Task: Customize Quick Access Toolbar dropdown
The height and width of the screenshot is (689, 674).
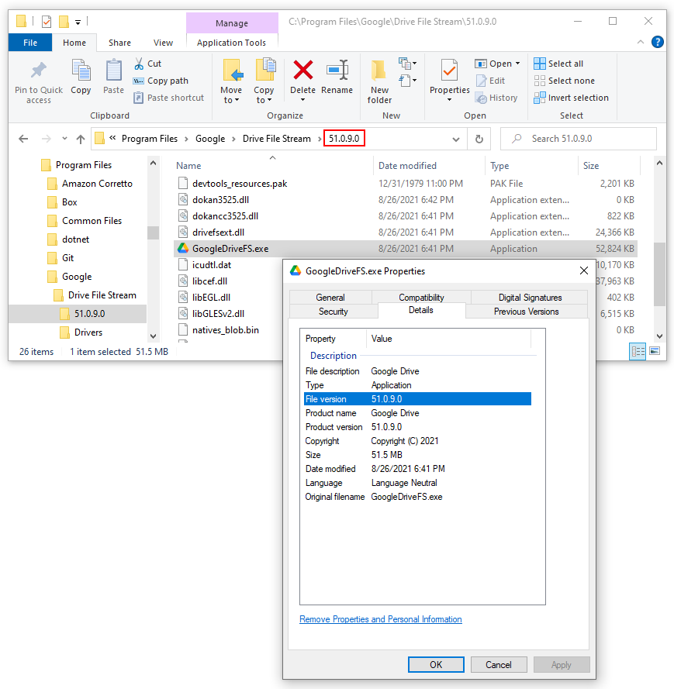Action: 78,22
